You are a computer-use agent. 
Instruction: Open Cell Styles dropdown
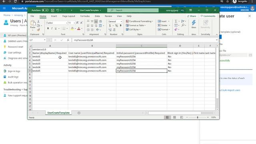point(133,29)
